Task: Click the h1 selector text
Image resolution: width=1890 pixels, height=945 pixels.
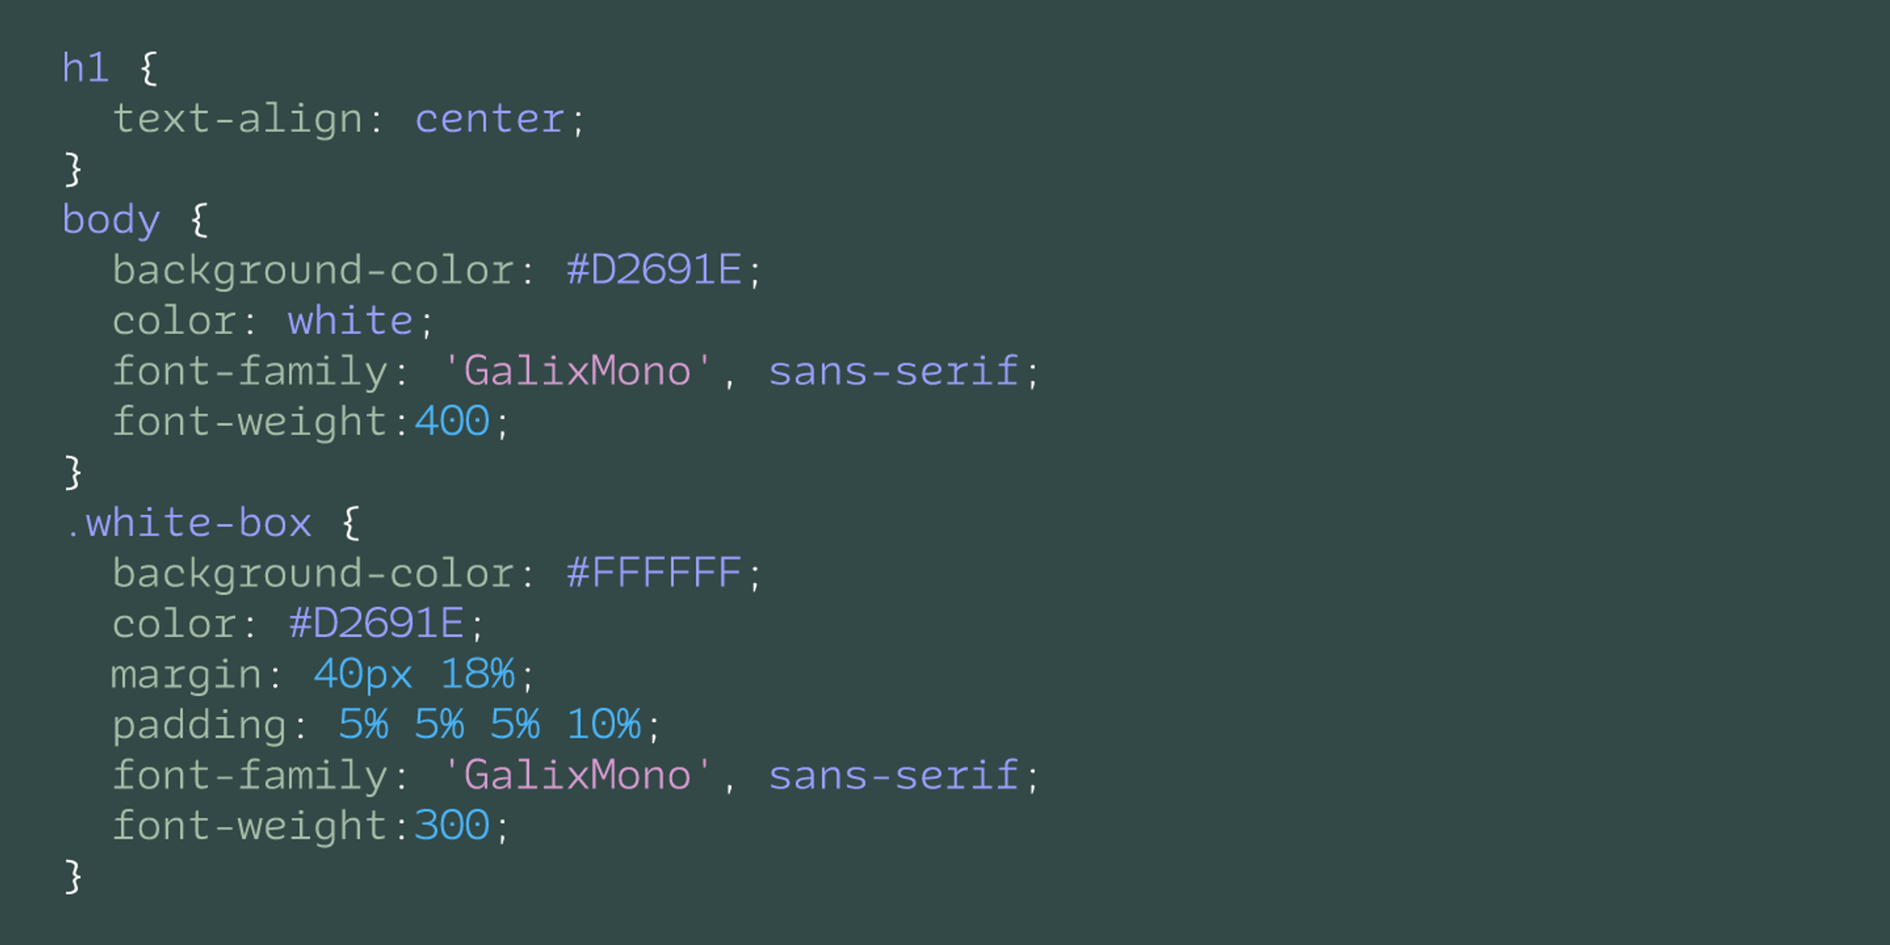Action: click(86, 69)
